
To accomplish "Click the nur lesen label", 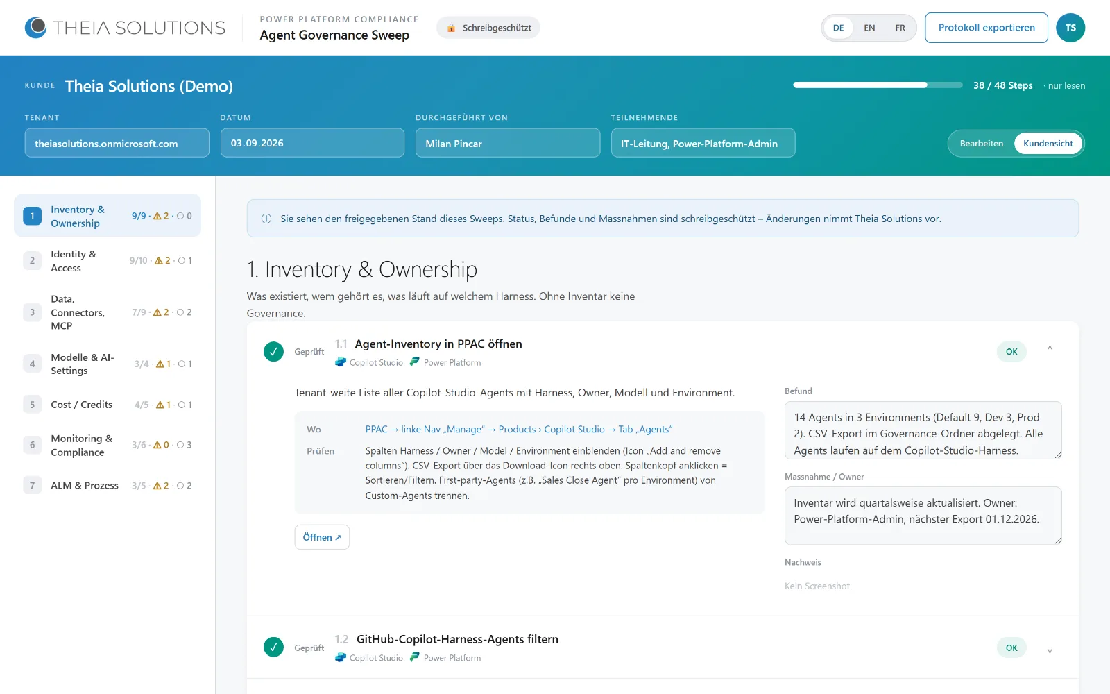I will click(x=1066, y=86).
